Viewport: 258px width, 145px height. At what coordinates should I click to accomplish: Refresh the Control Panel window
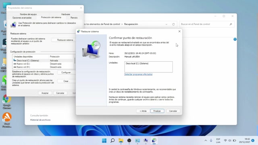click(x=173, y=24)
